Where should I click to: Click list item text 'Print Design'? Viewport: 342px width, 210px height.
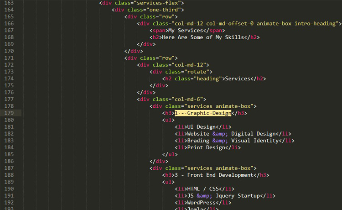click(x=206, y=147)
